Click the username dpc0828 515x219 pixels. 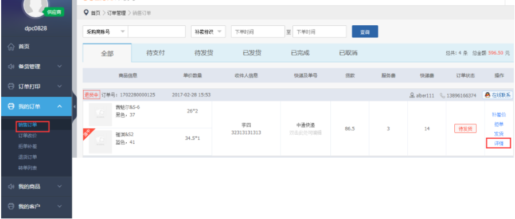[36, 28]
